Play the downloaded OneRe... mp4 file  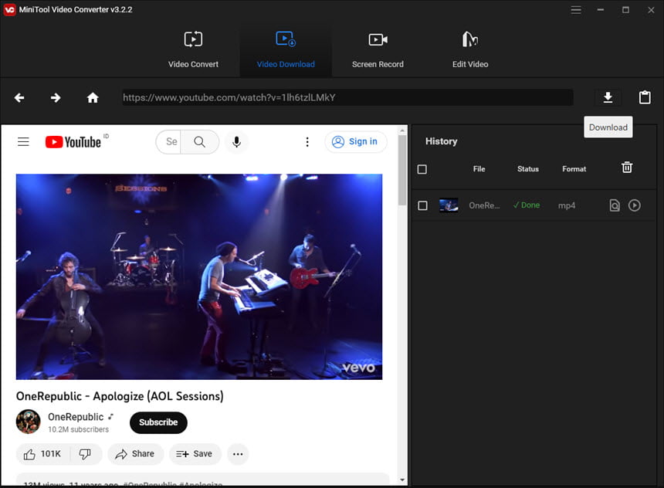click(634, 205)
